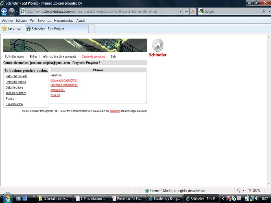Click the empty new tab button
This screenshot has width=271, height=203.
tap(91, 29)
